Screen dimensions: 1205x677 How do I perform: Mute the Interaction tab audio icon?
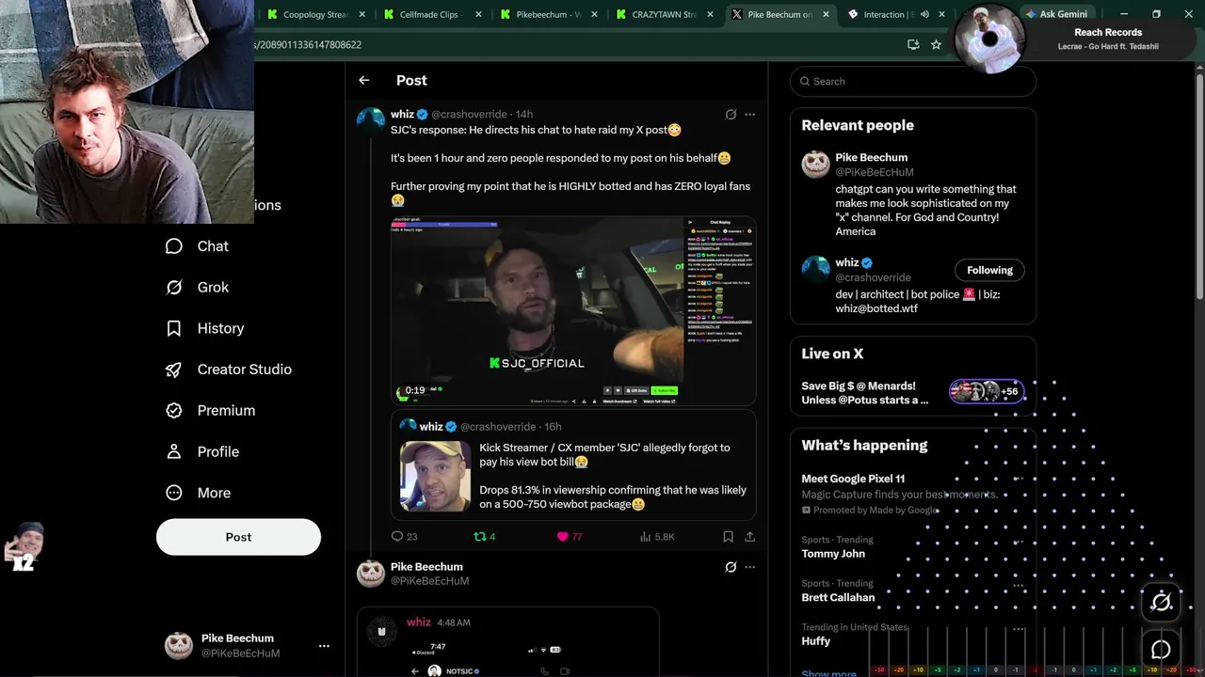pyautogui.click(x=924, y=14)
